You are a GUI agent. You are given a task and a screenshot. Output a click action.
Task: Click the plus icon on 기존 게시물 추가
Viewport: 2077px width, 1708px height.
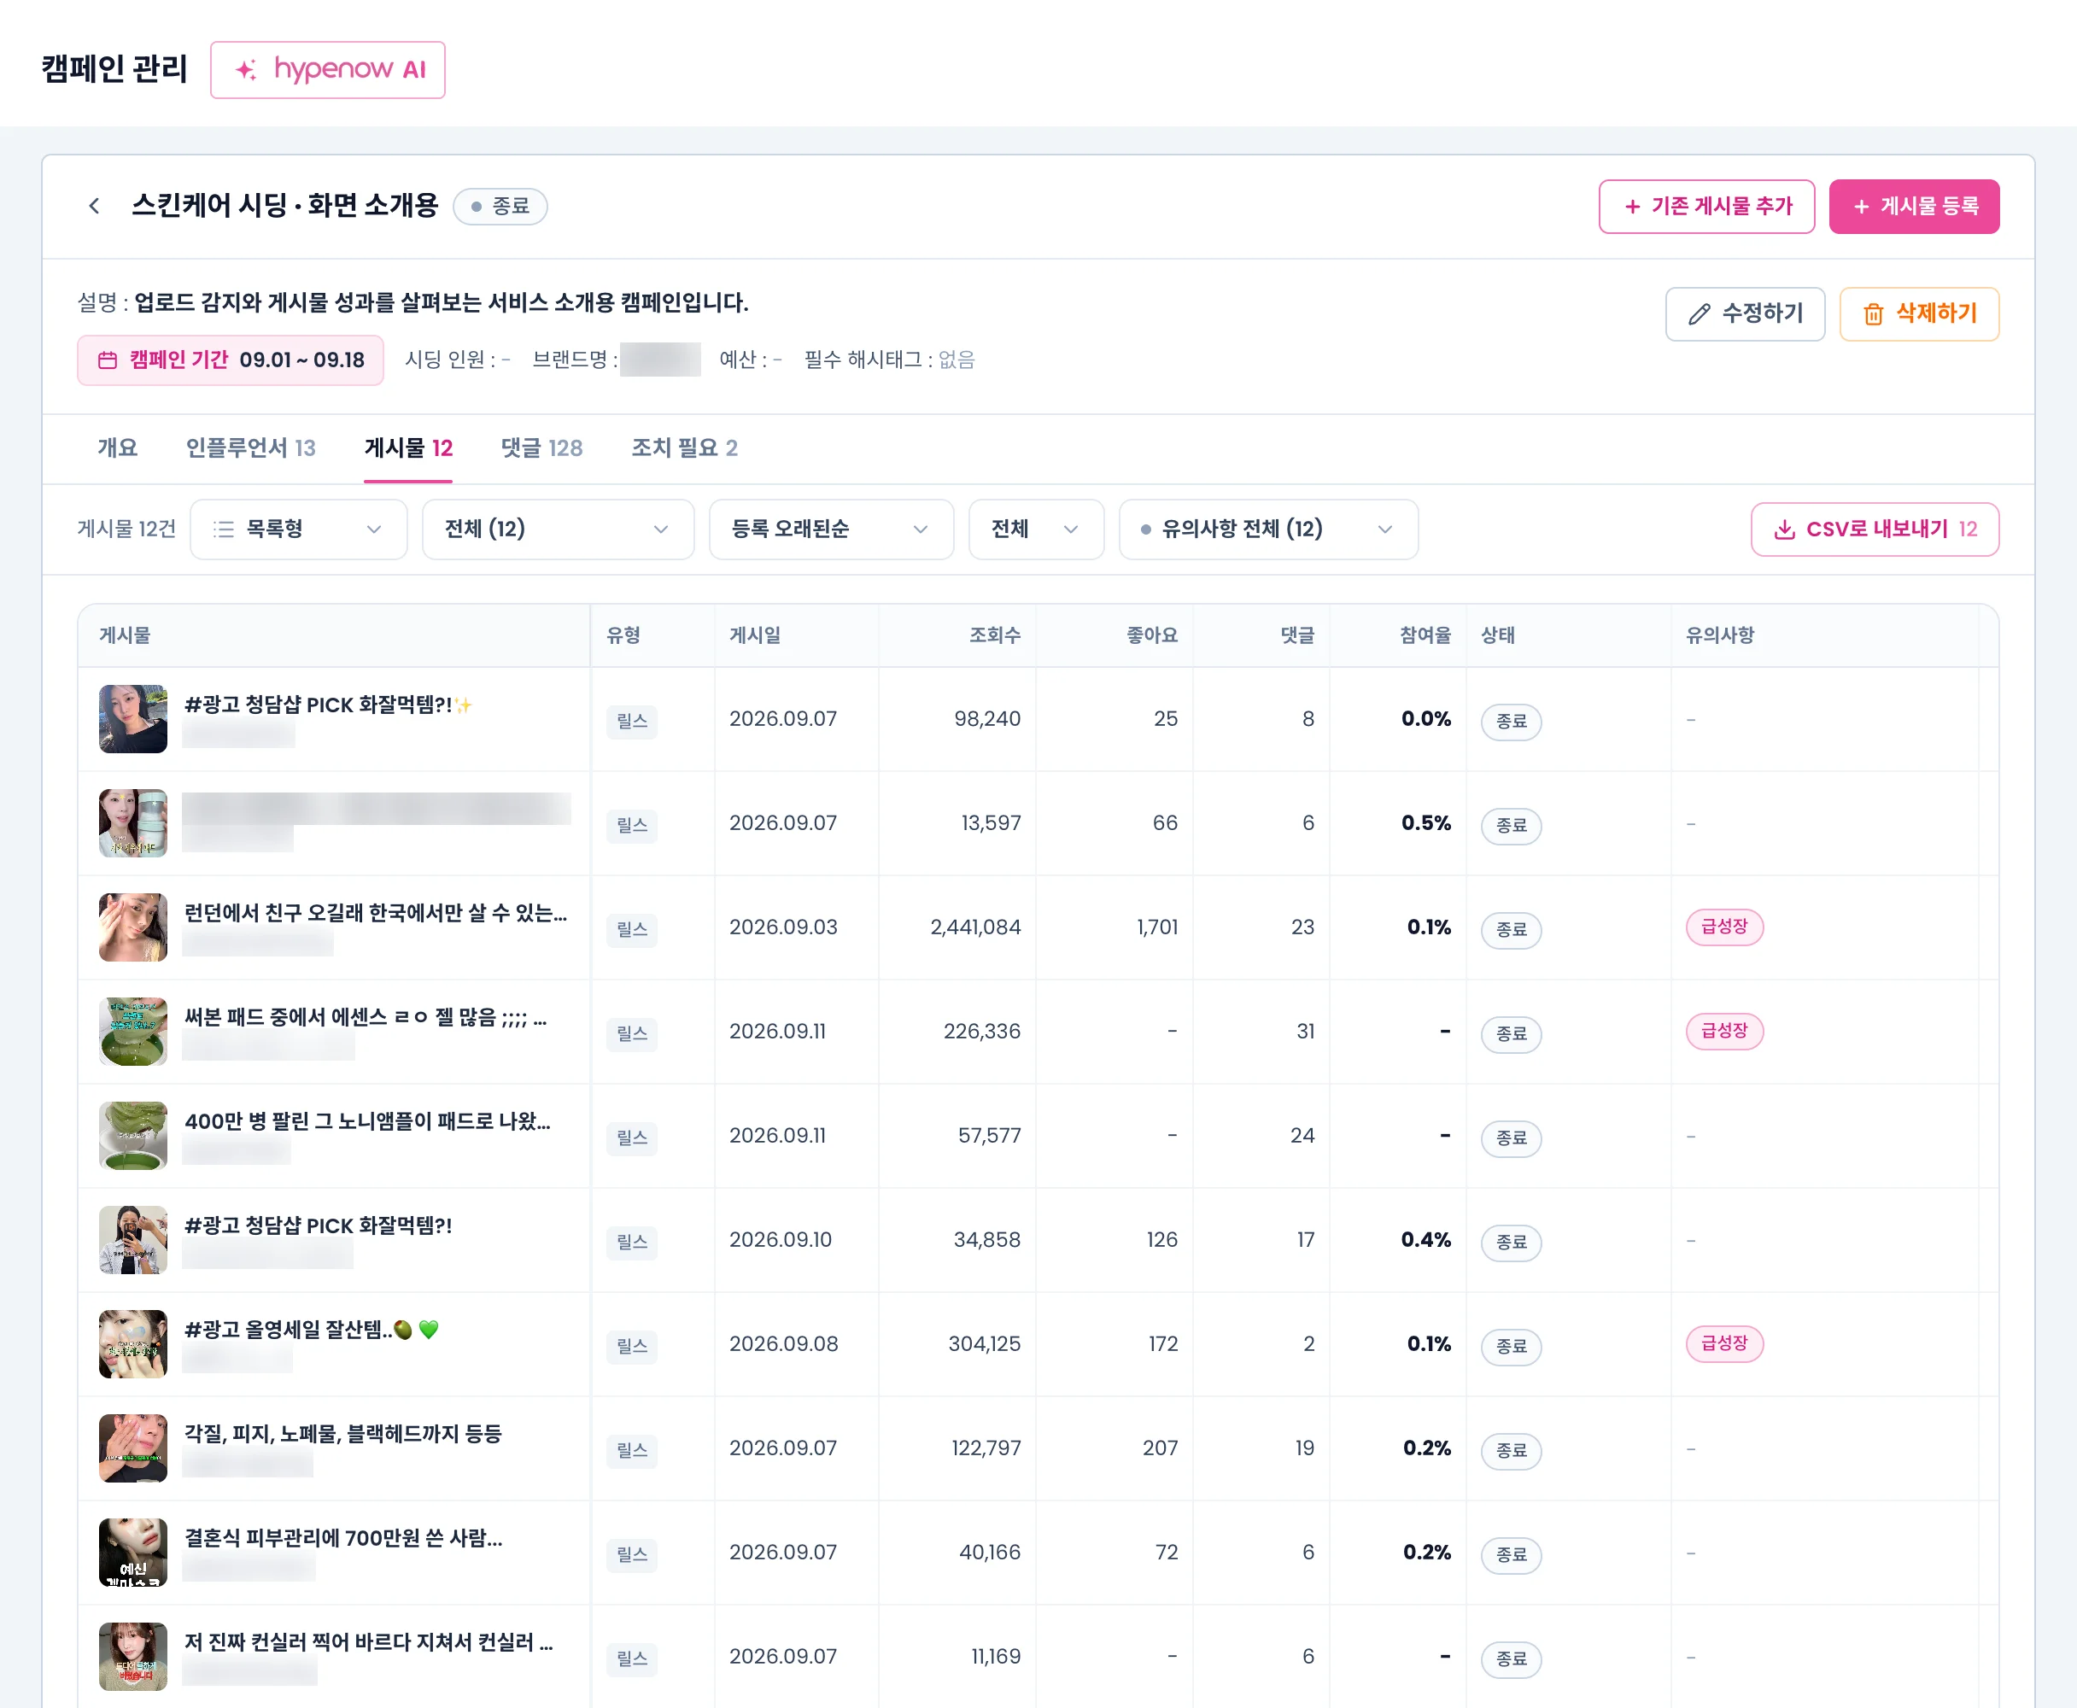(x=1632, y=207)
